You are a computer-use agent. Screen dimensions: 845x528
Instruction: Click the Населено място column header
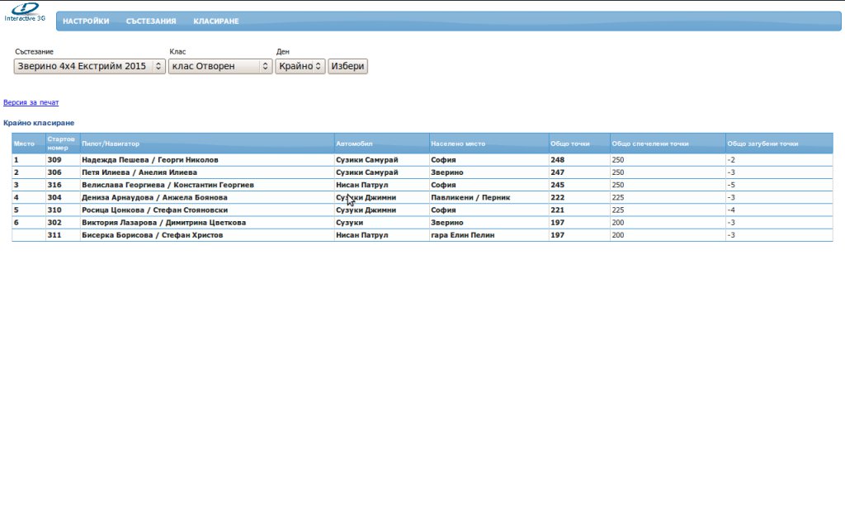pyautogui.click(x=458, y=144)
